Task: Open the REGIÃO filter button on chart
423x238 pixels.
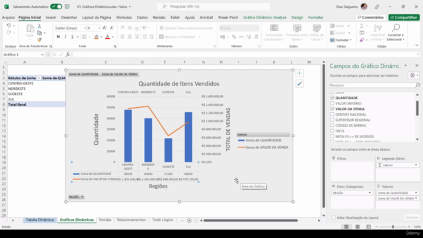Action: click(x=77, y=197)
